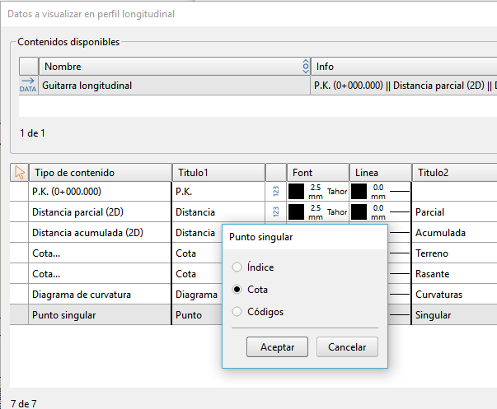The height and width of the screenshot is (409, 497).
Task: Dismiss the dialog with Cancelar
Action: point(347,347)
